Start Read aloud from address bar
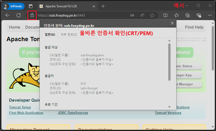 [x=142, y=15]
